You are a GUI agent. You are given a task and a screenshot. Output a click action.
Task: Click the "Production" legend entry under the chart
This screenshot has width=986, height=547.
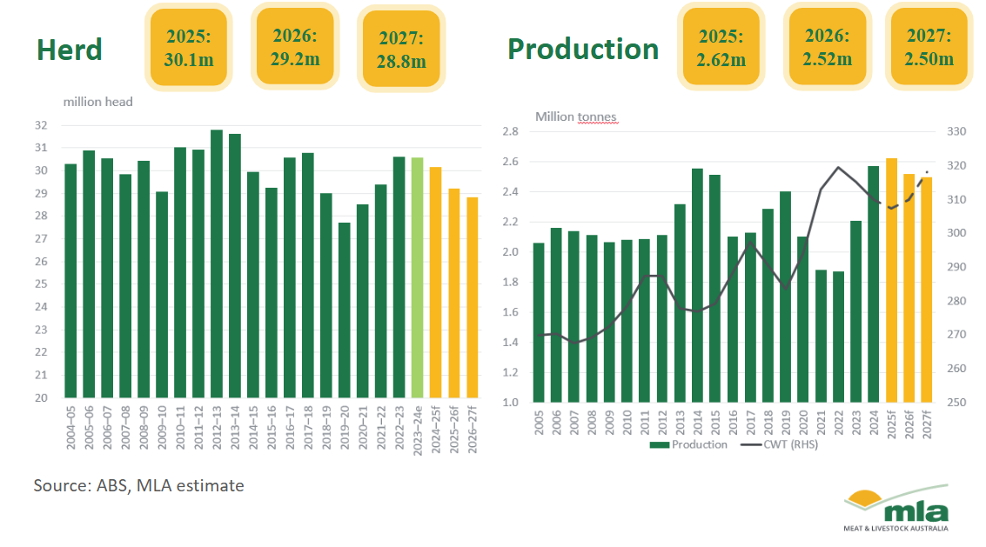[688, 444]
